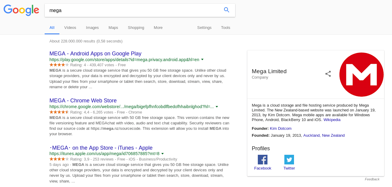This screenshot has height=187, width=392.
Task: Switch to the Images tab
Action: [x=92, y=27]
